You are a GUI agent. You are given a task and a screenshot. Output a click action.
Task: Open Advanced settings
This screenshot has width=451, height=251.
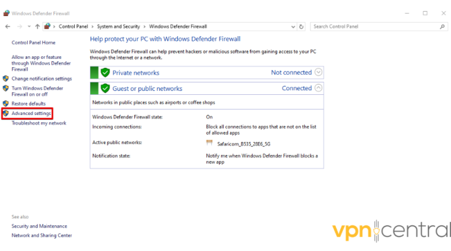[31, 114]
